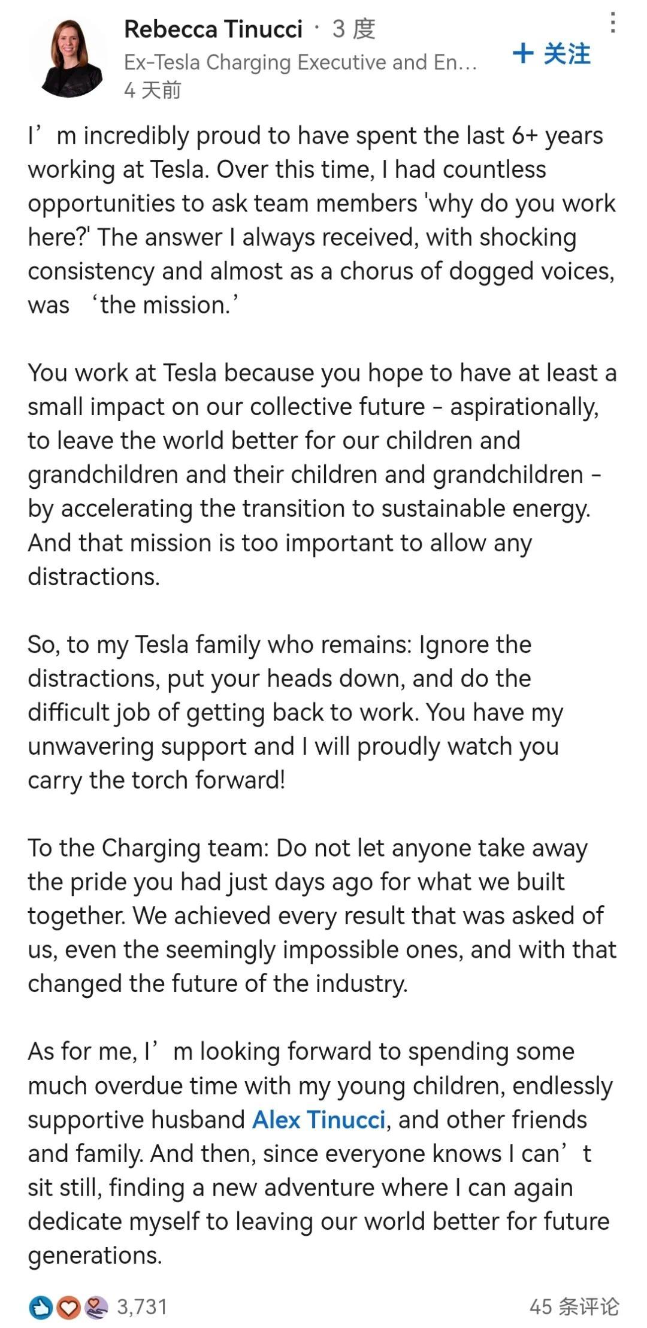The image size is (647, 1328).
Task: Click the purple support reaction icon
Action: 96,1307
